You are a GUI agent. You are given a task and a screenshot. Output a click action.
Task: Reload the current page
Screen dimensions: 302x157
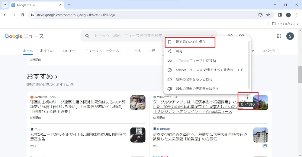click(x=22, y=15)
